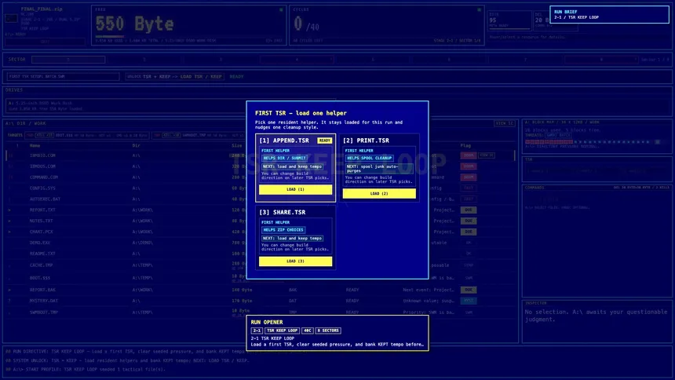Select the IBMBIO.COM file row
Image resolution: width=675 pixels, height=380 pixels.
pos(260,155)
